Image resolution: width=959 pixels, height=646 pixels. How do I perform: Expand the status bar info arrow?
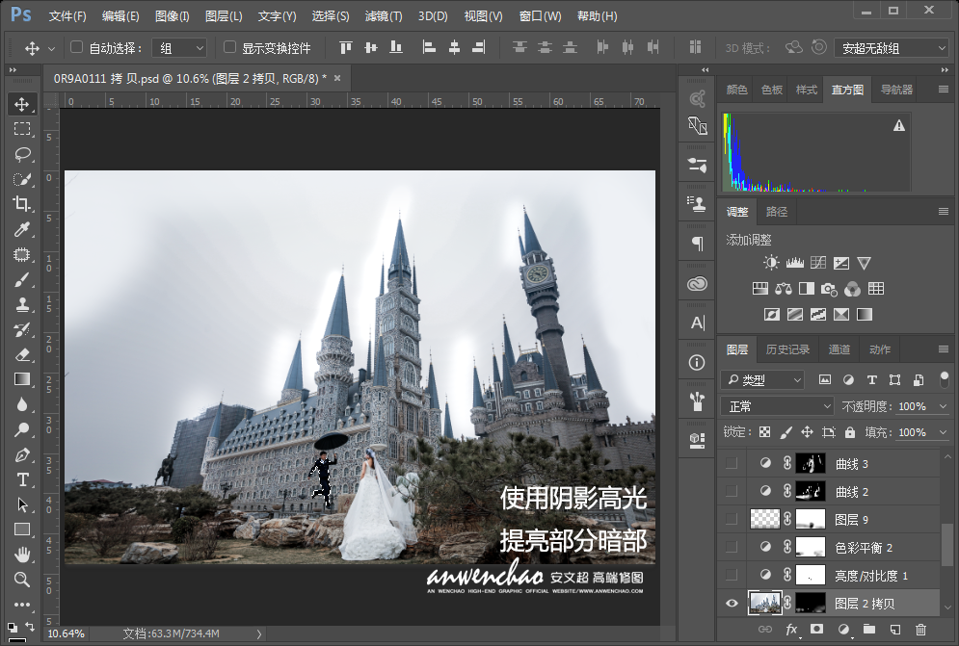click(258, 633)
